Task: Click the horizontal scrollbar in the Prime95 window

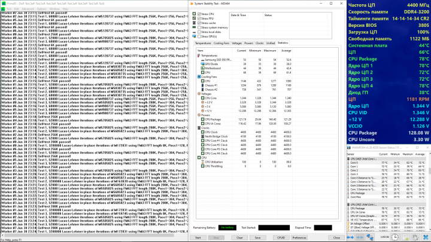Action: (89, 235)
